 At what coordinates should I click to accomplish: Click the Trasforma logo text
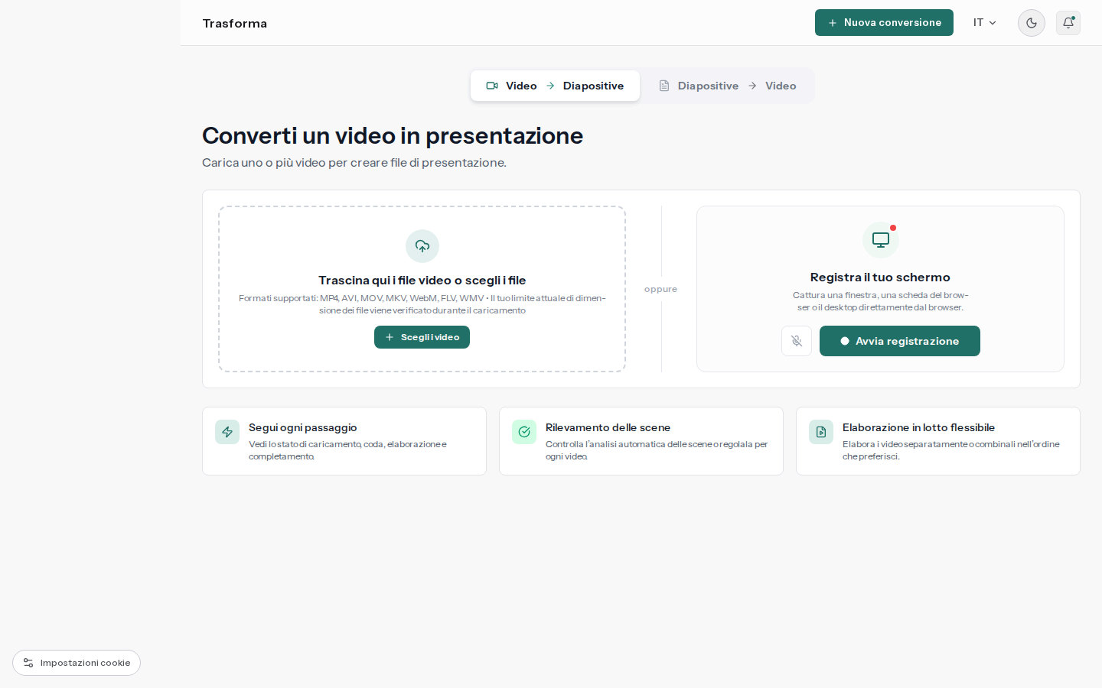[x=235, y=24]
